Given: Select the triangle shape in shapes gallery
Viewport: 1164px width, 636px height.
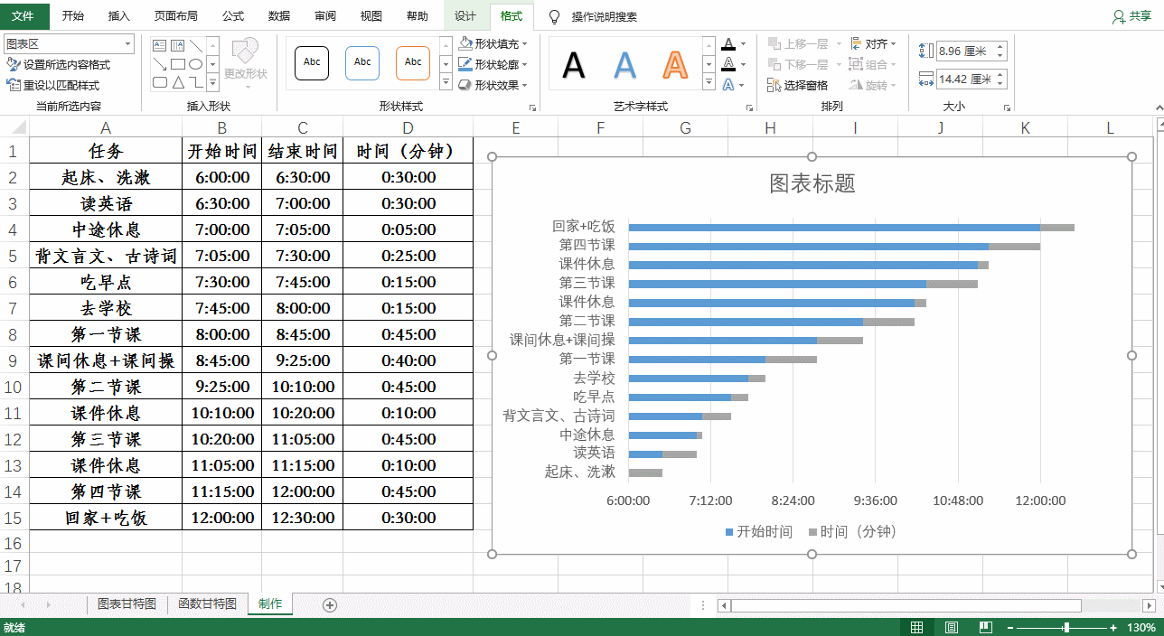Looking at the screenshot, I should coord(178,82).
